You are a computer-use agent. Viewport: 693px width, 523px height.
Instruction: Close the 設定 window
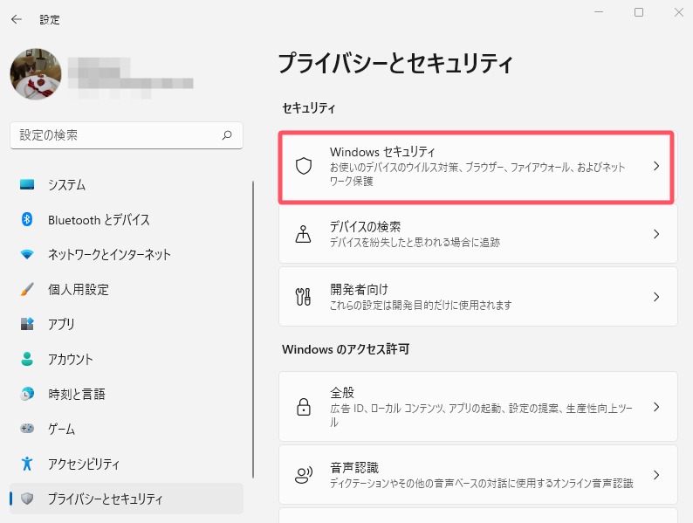(679, 12)
